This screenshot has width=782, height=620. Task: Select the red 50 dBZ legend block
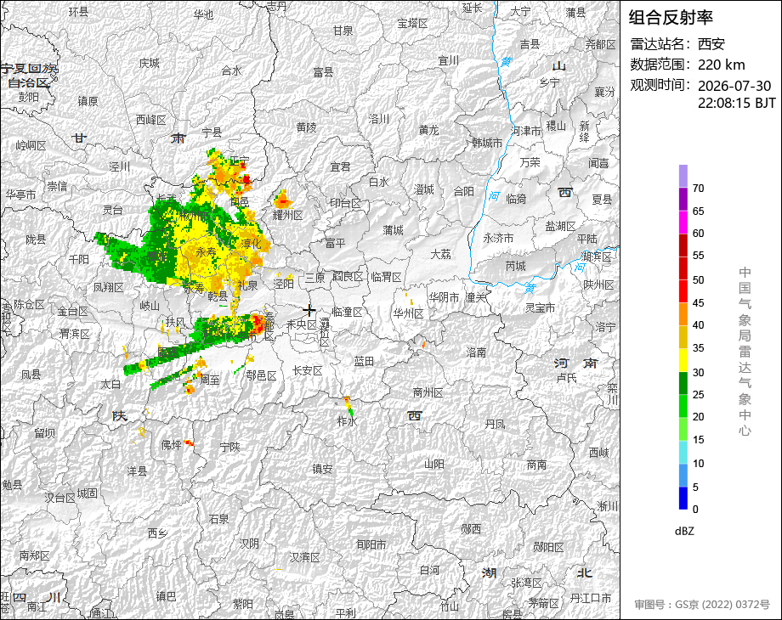point(683,268)
